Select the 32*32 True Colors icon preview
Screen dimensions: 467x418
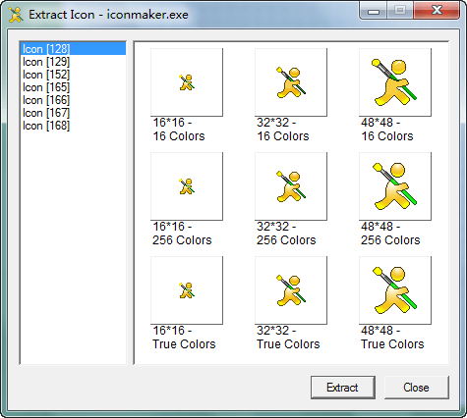(291, 290)
